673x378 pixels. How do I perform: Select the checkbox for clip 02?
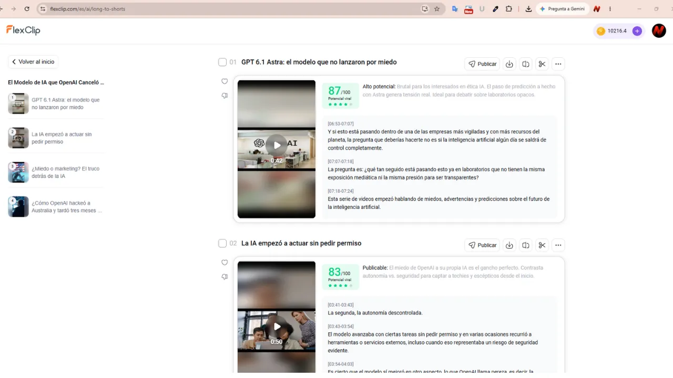point(222,244)
